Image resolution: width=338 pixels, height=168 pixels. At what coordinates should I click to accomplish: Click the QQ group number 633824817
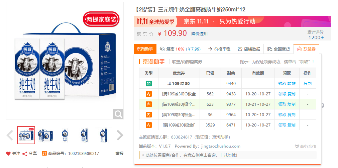click(182, 137)
